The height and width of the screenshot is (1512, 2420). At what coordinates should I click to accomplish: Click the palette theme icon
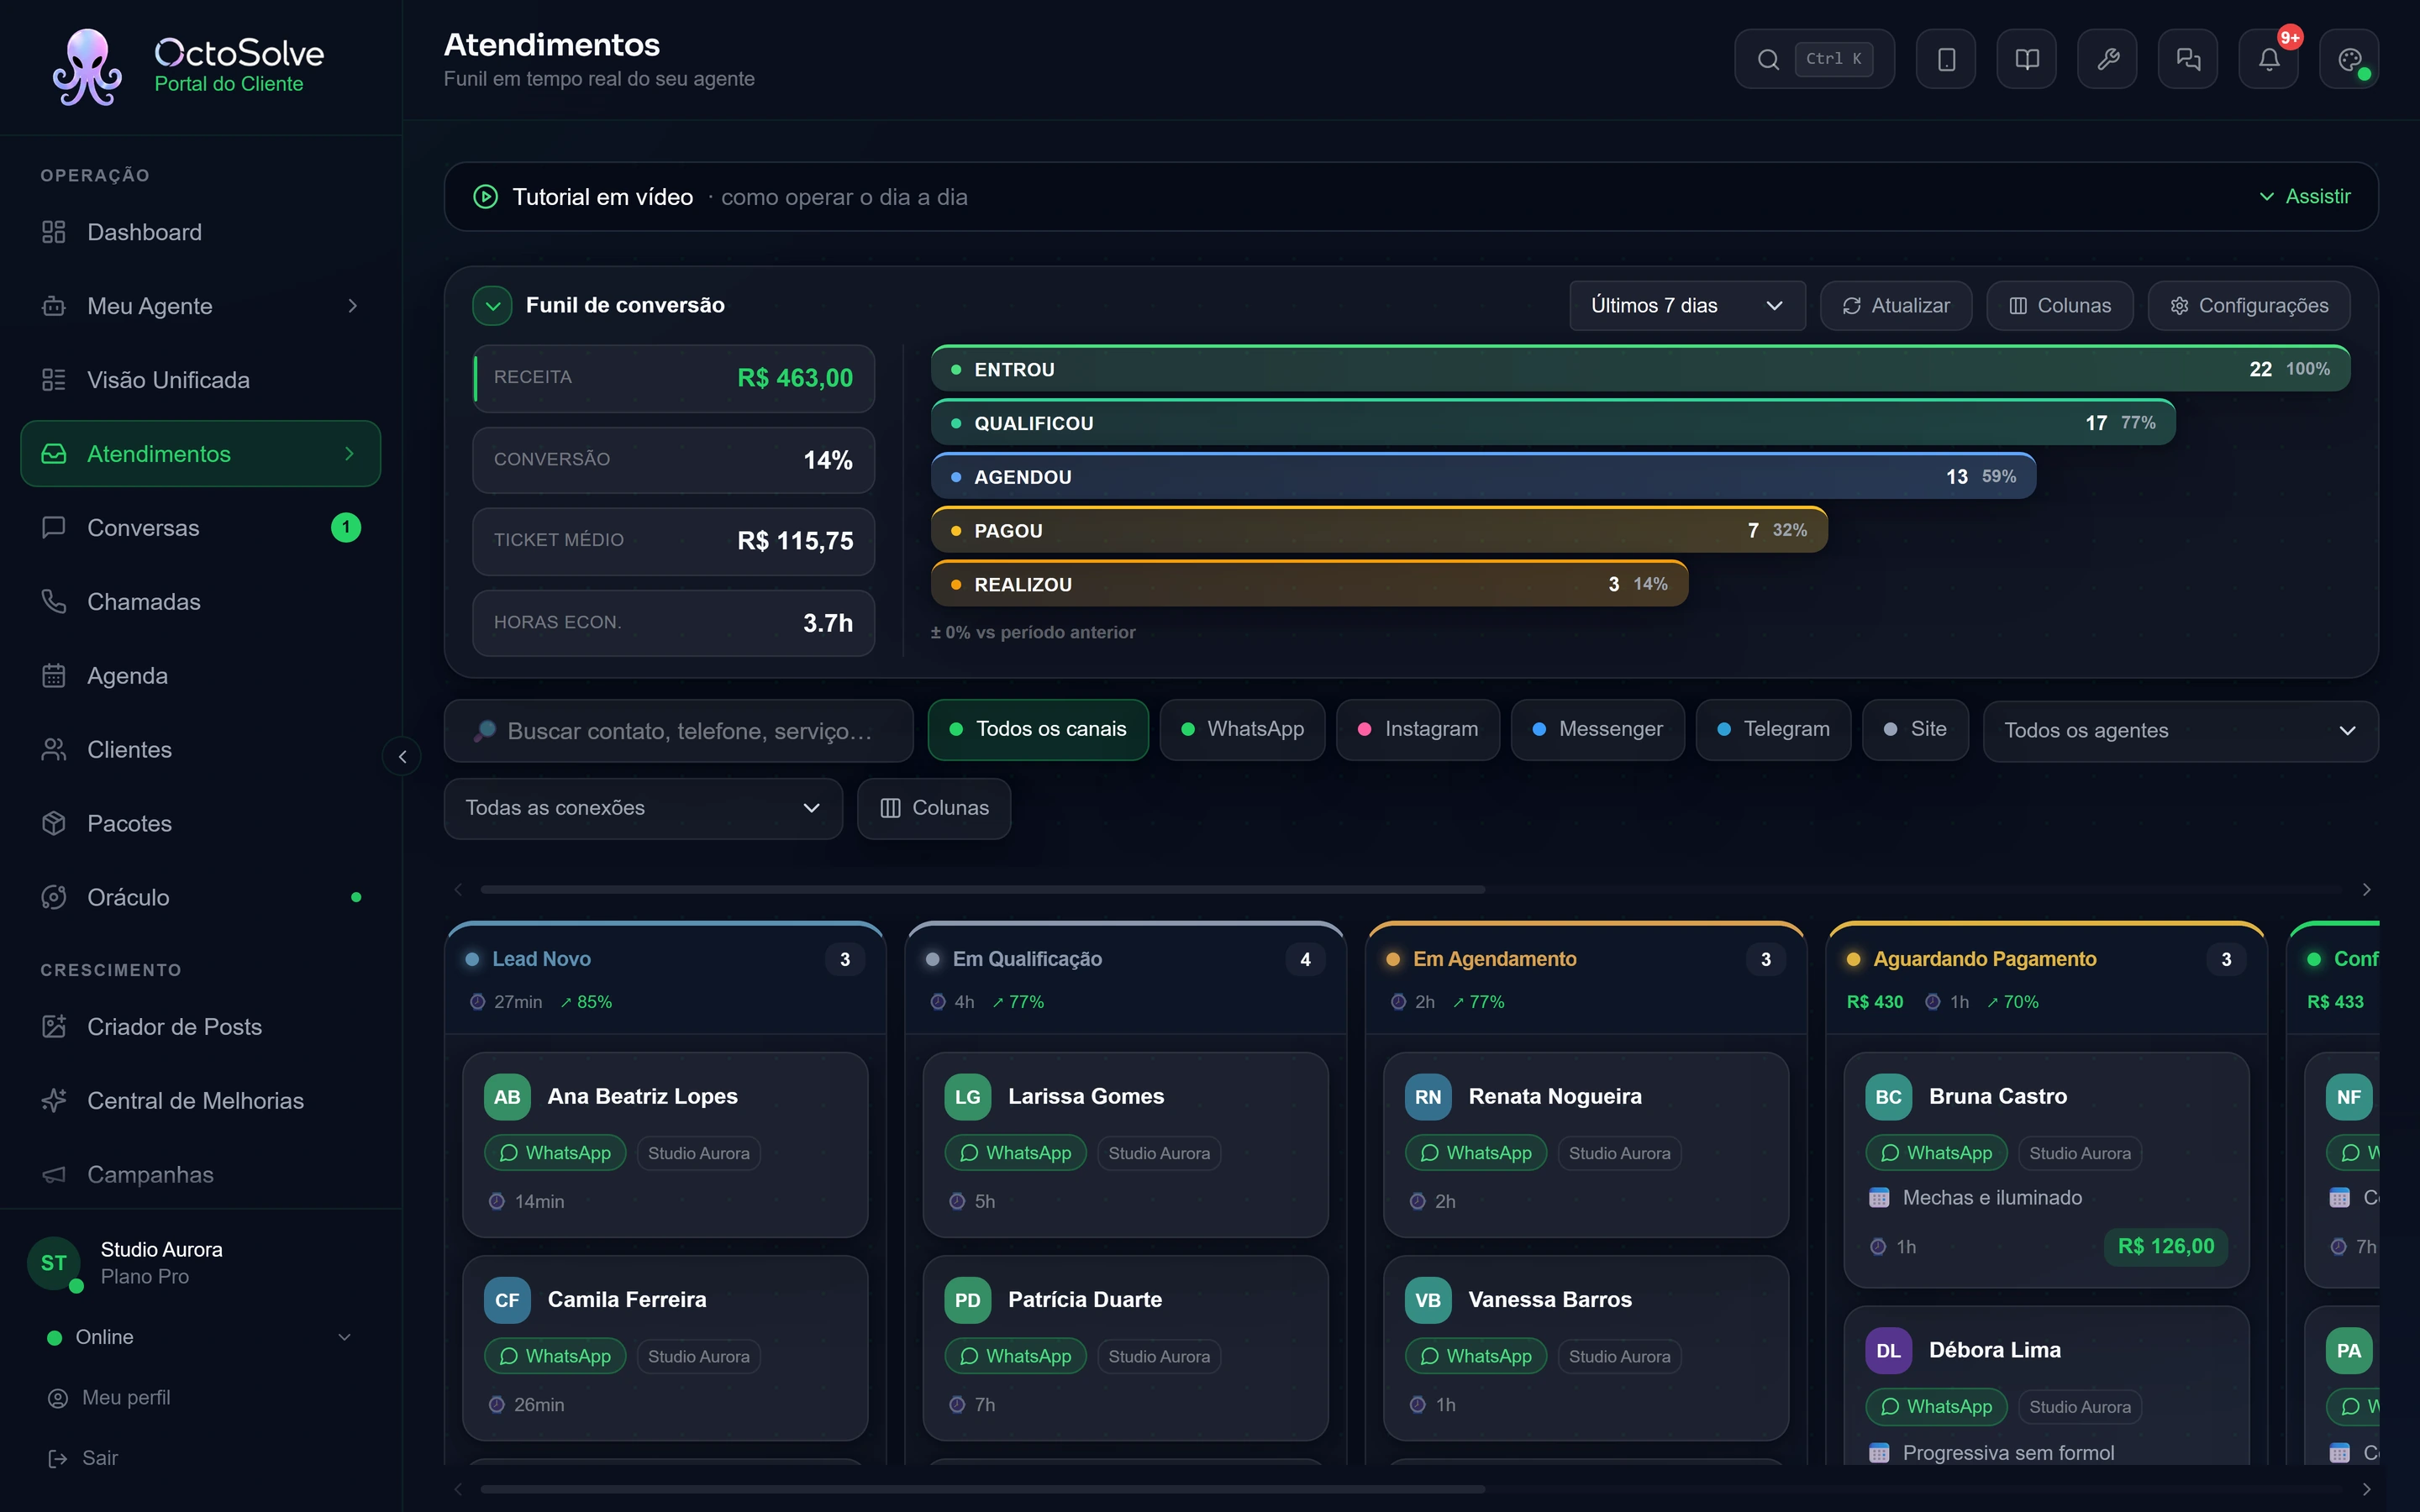click(2349, 59)
